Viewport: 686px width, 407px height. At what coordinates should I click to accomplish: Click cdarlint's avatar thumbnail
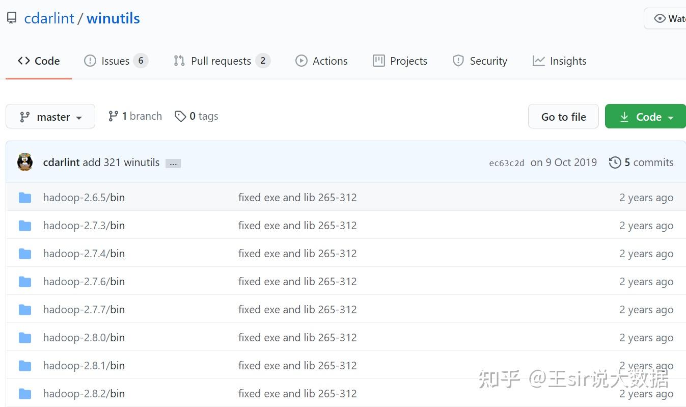[24, 162]
